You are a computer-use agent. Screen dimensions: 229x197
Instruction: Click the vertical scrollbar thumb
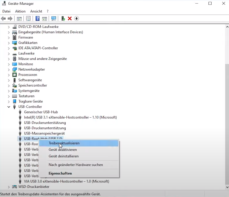click(x=227, y=124)
